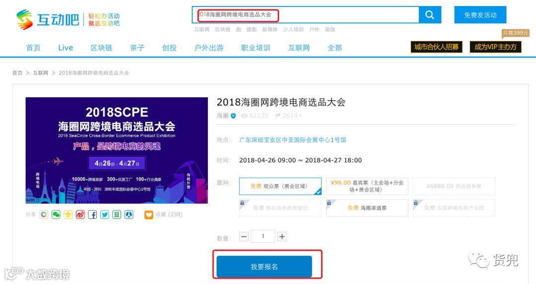Image resolution: width=536 pixels, height=284 pixels.
Task: Open the 职业培训 navigation tab
Action: (x=256, y=48)
